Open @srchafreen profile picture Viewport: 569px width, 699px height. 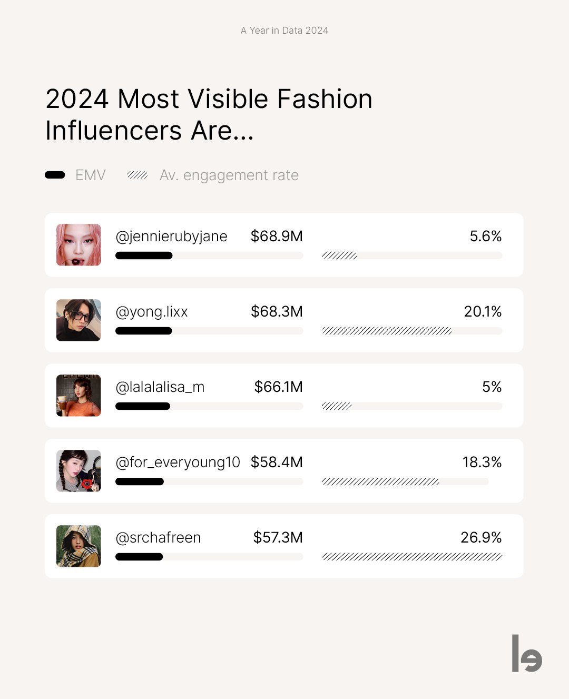[79, 546]
